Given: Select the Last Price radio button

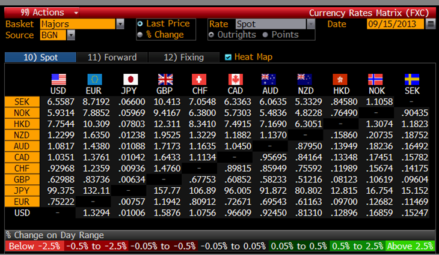Looking at the screenshot, I should 140,24.
